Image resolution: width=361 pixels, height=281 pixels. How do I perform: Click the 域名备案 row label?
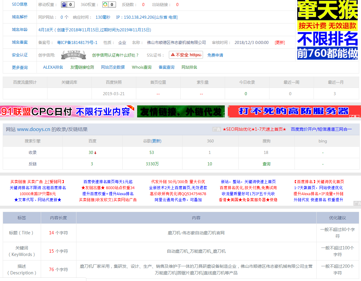pos(20,42)
